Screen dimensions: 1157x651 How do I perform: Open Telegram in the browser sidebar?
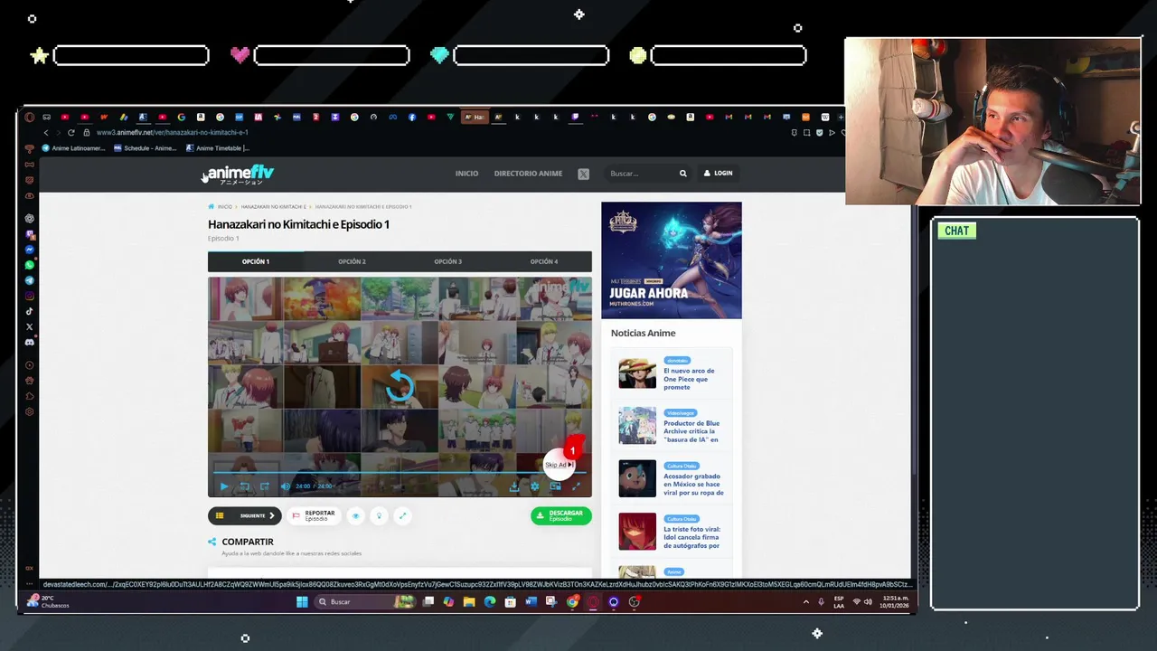click(x=30, y=280)
